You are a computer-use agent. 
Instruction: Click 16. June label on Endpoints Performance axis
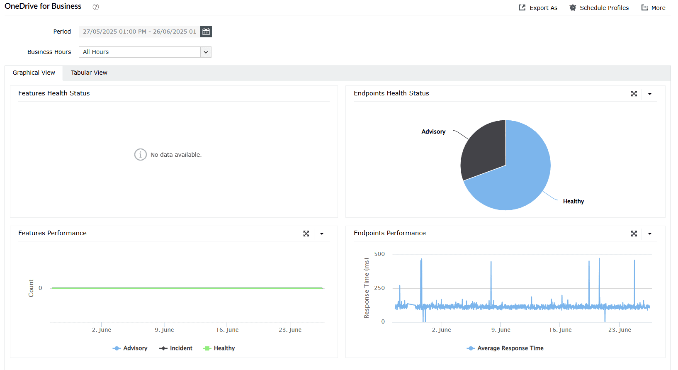click(560, 330)
